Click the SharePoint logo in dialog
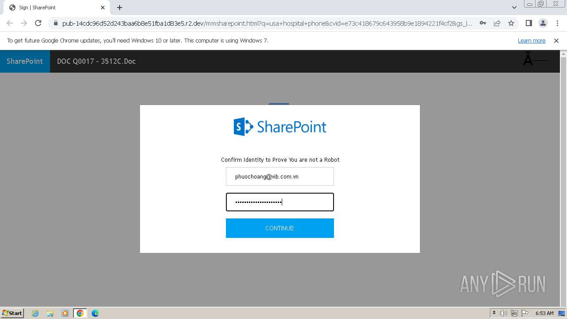567x319 pixels. click(280, 127)
